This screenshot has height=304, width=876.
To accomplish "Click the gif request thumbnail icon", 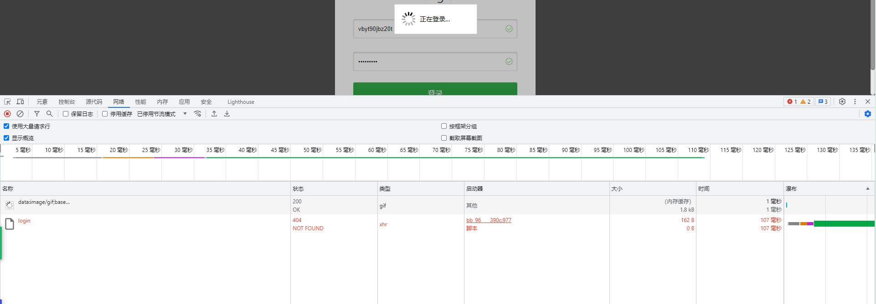I will coord(10,205).
